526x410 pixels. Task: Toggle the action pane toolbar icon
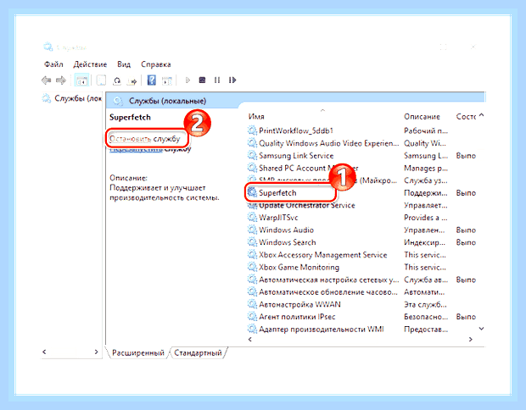tap(167, 80)
